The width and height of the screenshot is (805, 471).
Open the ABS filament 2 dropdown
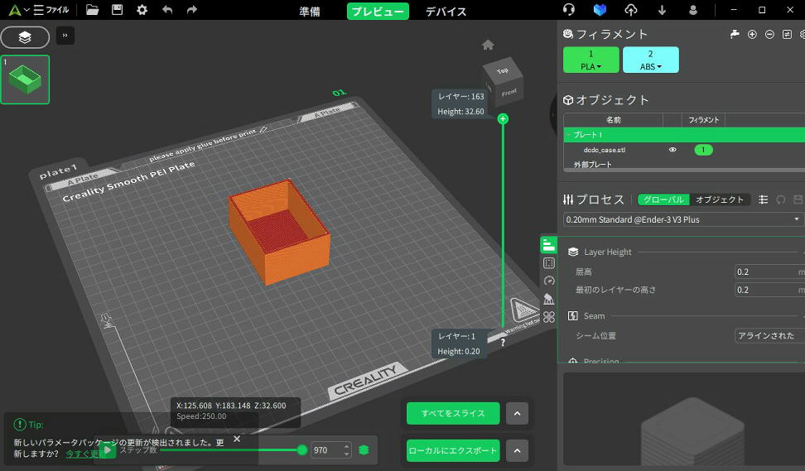(x=650, y=60)
